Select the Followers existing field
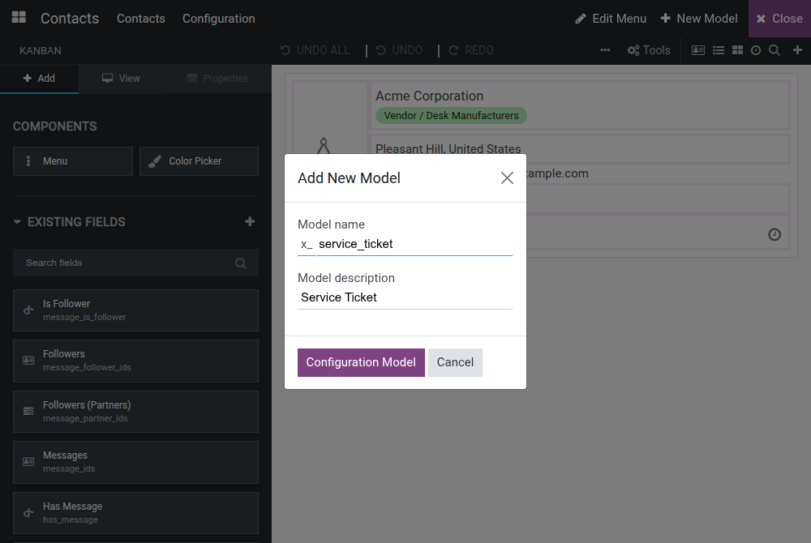 135,361
